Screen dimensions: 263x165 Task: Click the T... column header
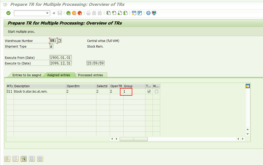(149, 86)
